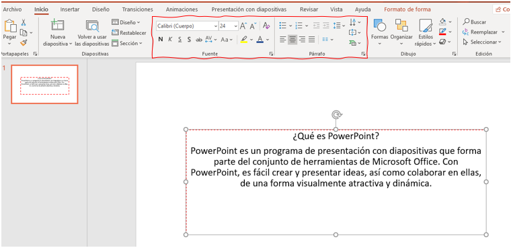Open the Formato de forma tab
The width and height of the screenshot is (511, 248).
click(x=407, y=9)
